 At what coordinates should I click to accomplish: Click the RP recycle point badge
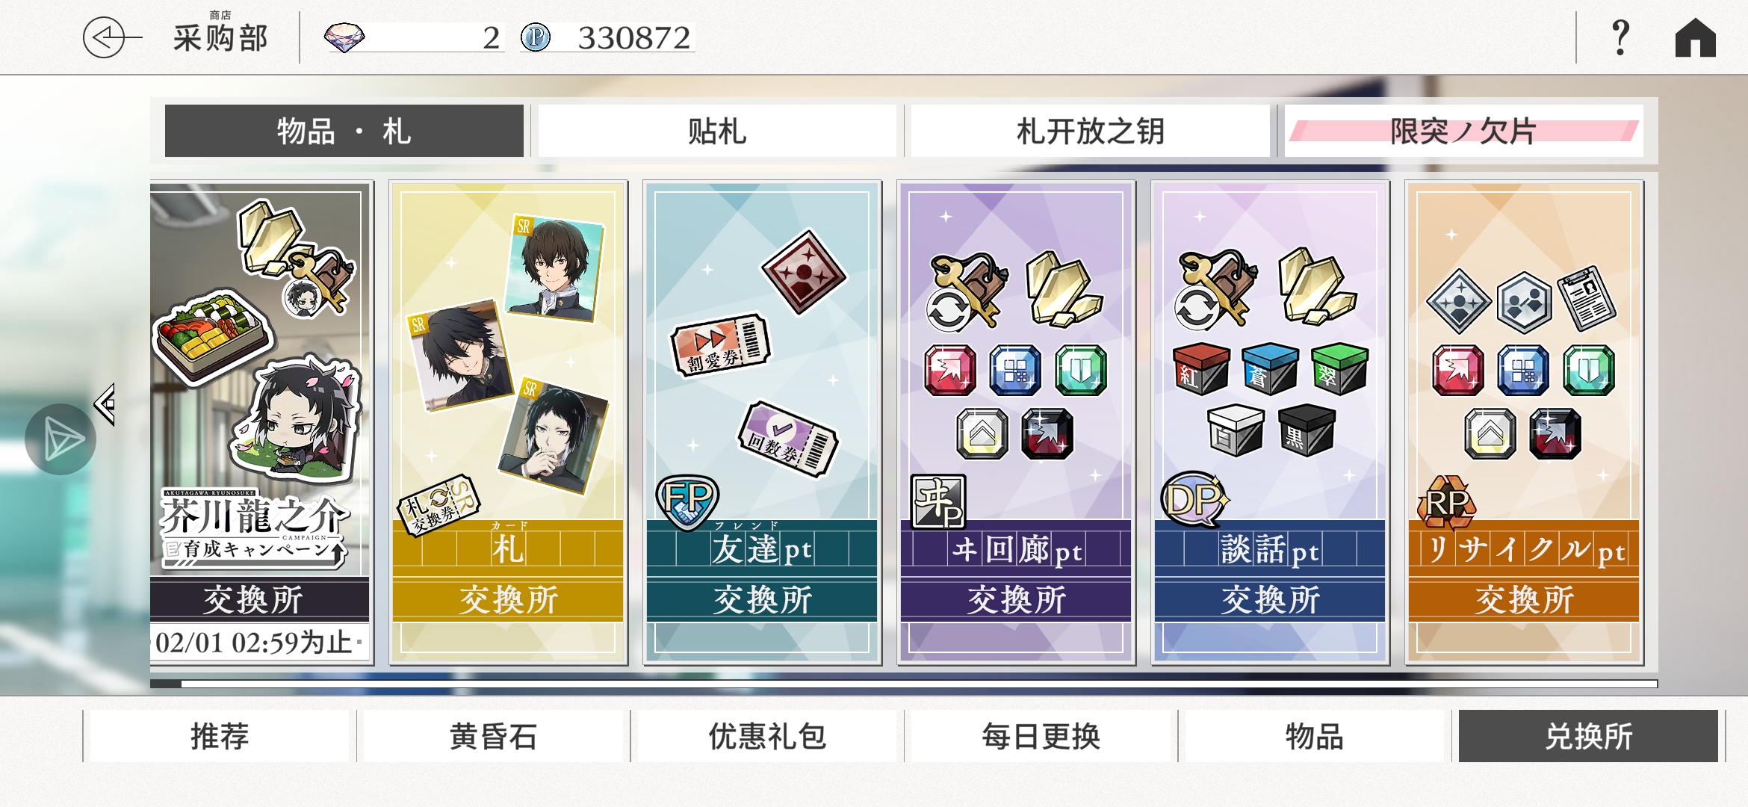pyautogui.click(x=1447, y=502)
